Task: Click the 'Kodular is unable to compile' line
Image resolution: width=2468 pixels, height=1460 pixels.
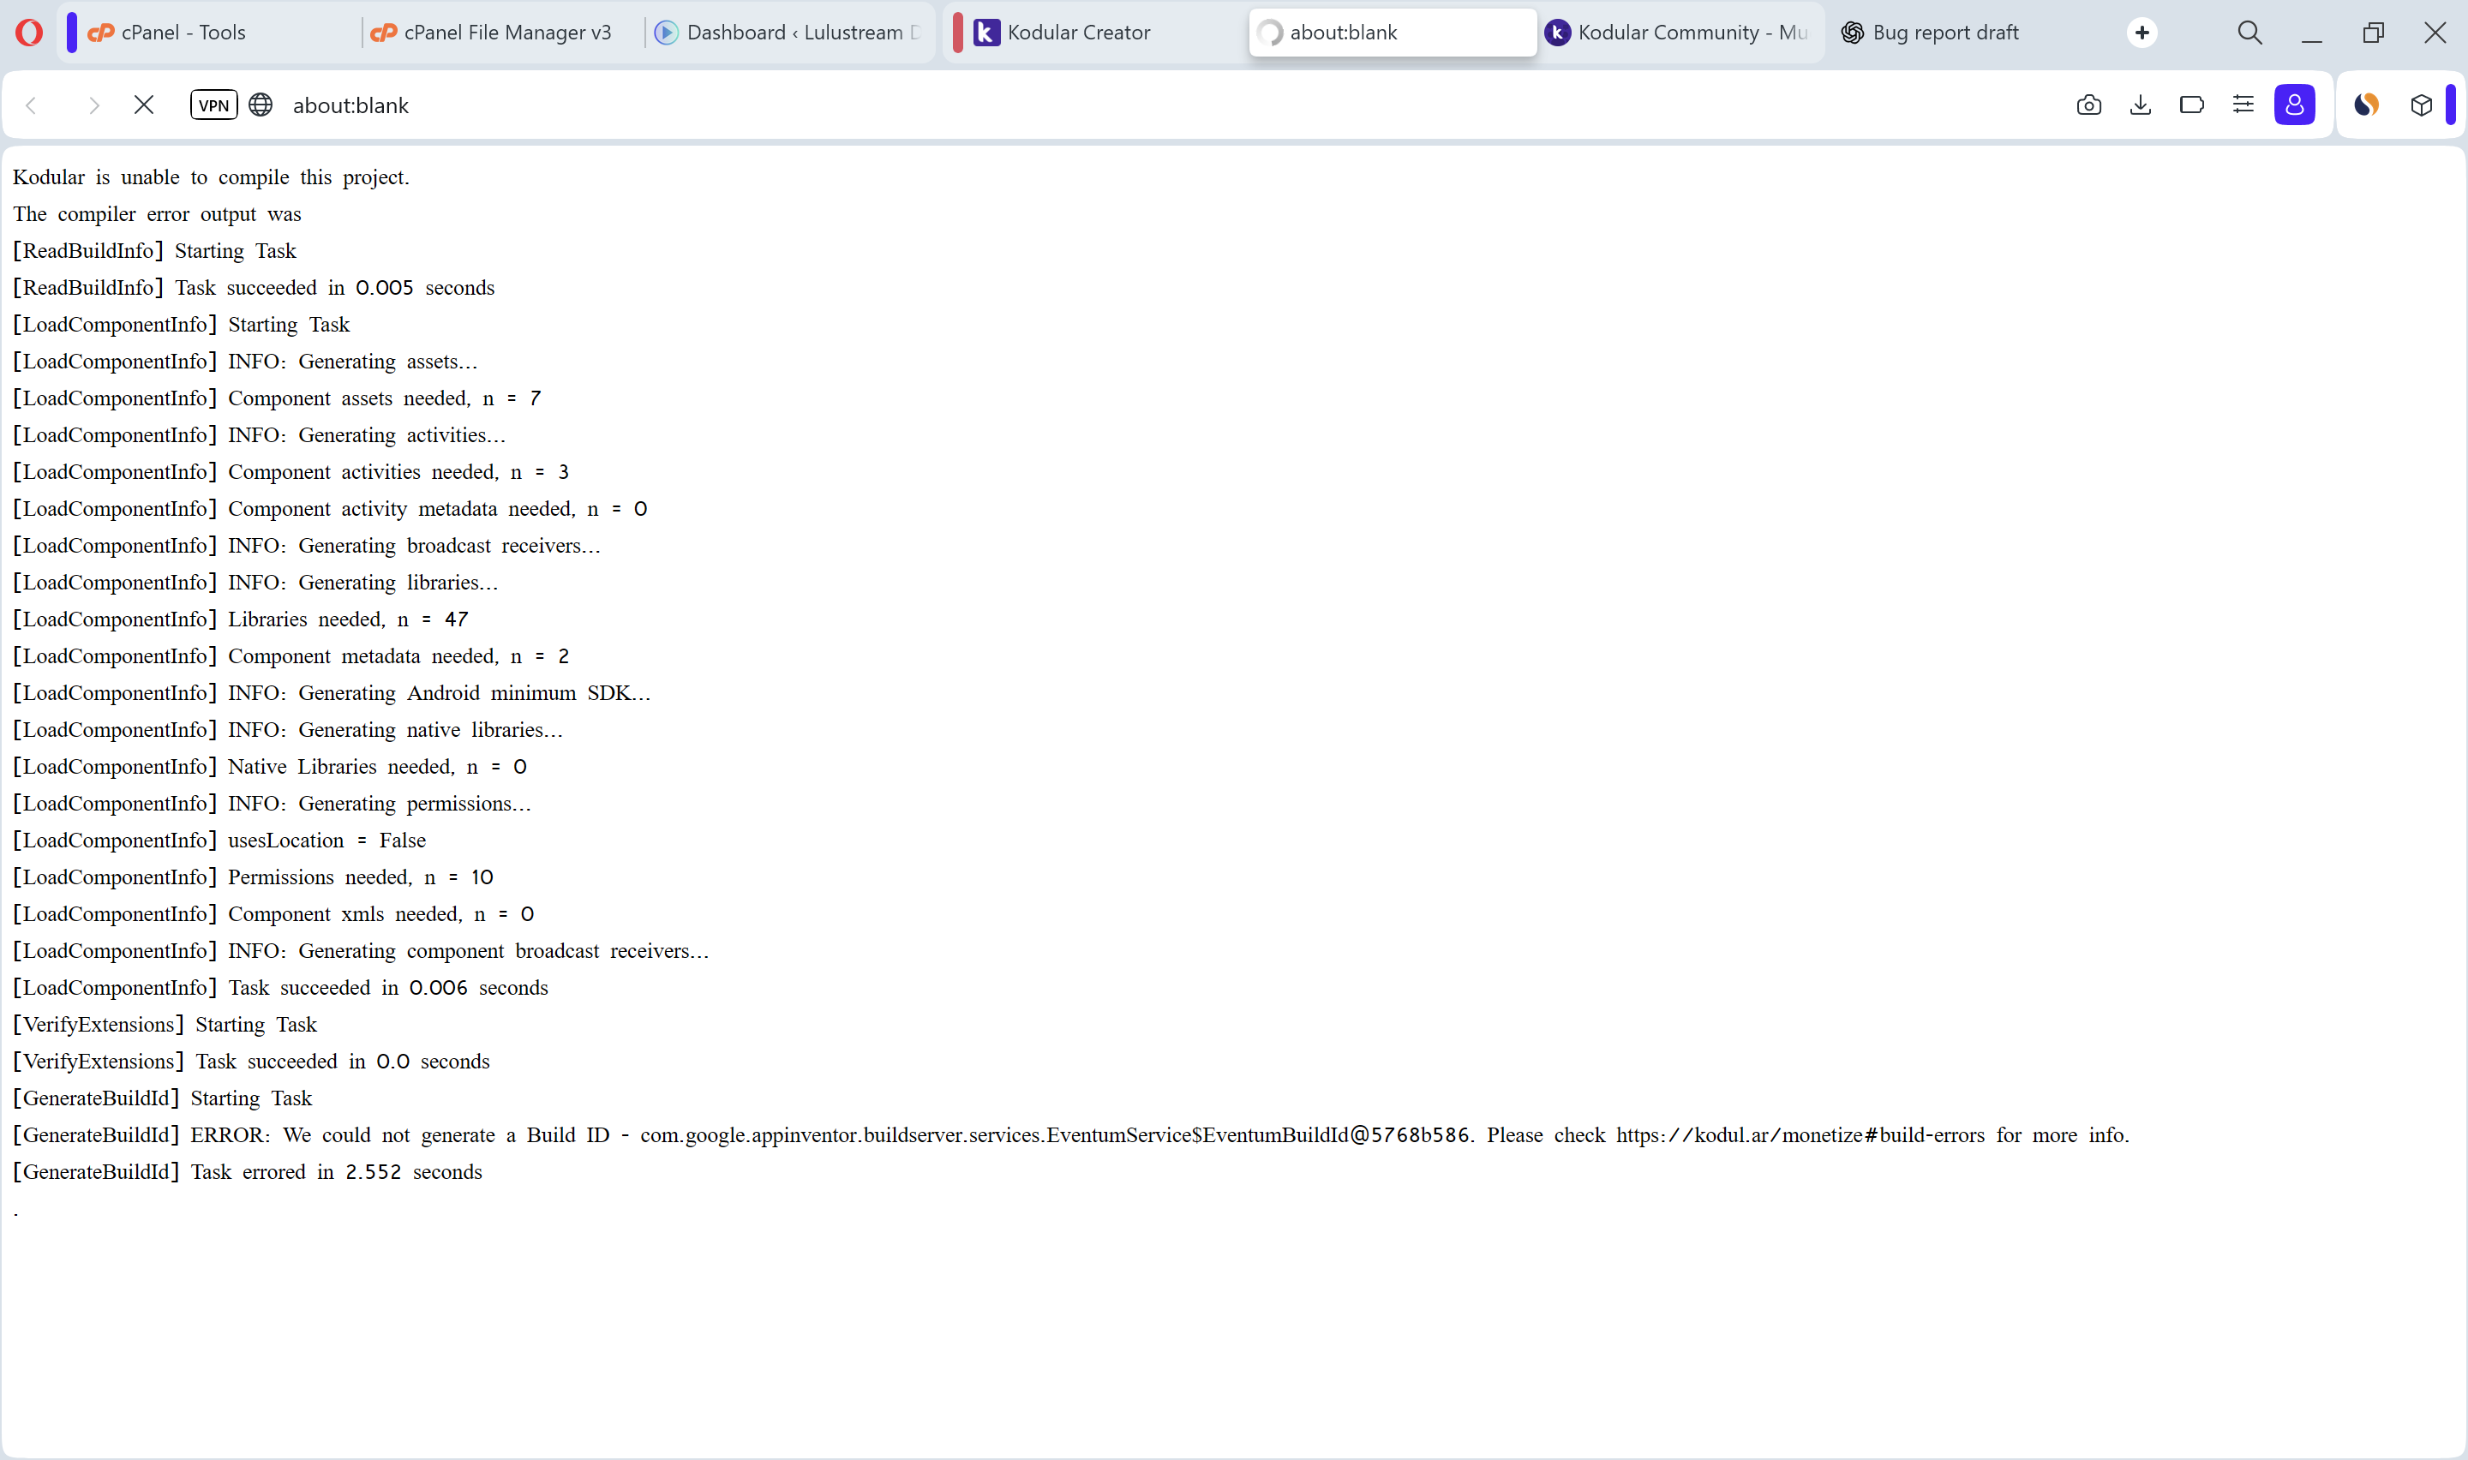Action: point(211,177)
